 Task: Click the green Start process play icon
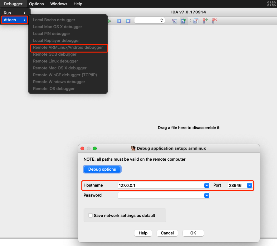tap(109, 21)
